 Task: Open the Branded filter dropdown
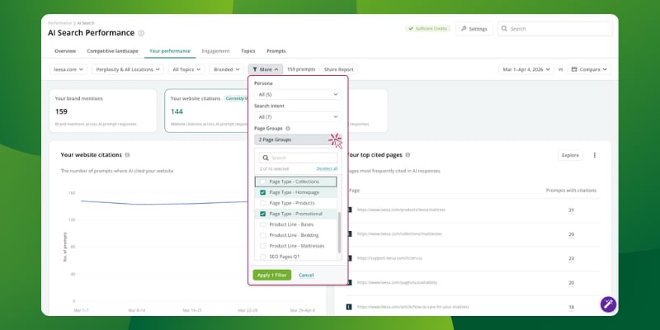226,69
